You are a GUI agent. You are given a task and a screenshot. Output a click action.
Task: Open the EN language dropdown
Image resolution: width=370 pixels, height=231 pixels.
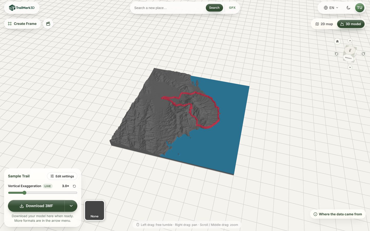[331, 8]
